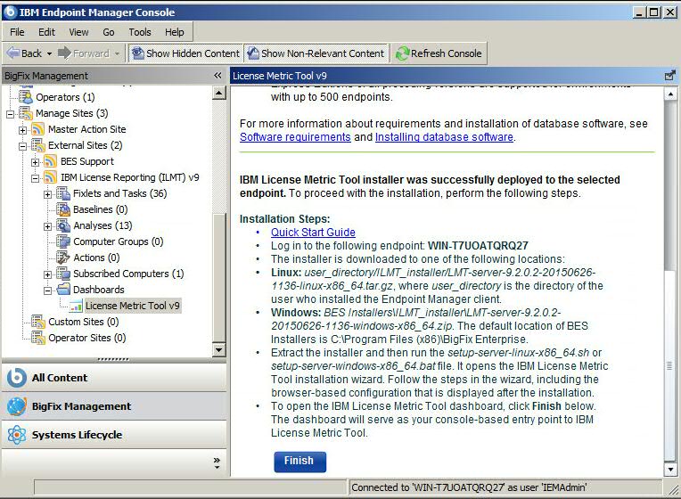The height and width of the screenshot is (499, 681).
Task: Select License Metric Tool v9 dashboard item
Action: [x=132, y=306]
